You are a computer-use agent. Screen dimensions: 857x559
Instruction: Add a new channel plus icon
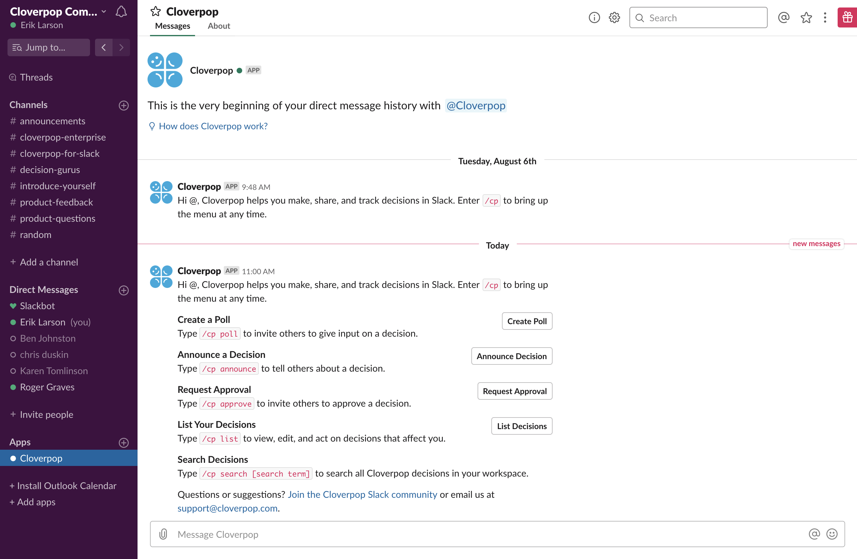coord(123,105)
